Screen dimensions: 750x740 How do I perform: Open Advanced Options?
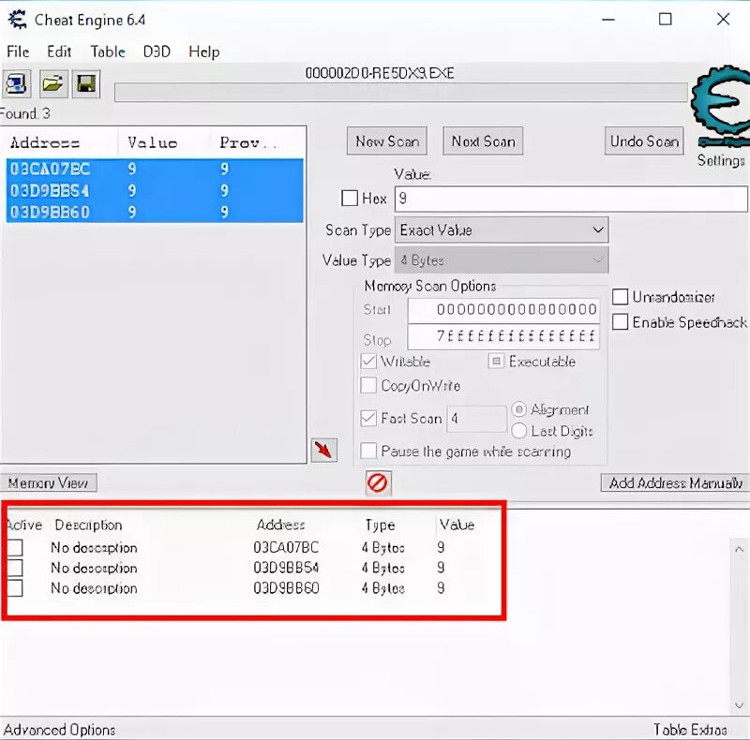(x=59, y=730)
